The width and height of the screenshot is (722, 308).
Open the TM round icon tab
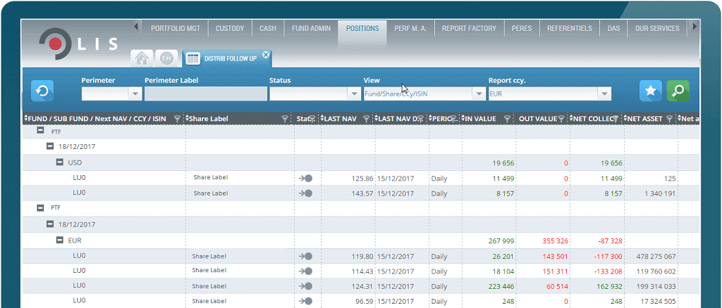pos(166,58)
